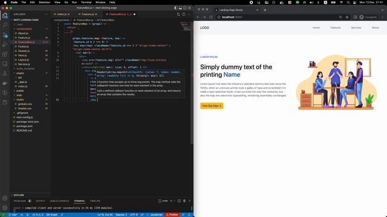387x217 pixels.
Task: Collapse the components folder
Action: pos(24,29)
